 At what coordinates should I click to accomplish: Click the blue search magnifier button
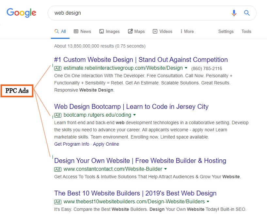coord(247,13)
